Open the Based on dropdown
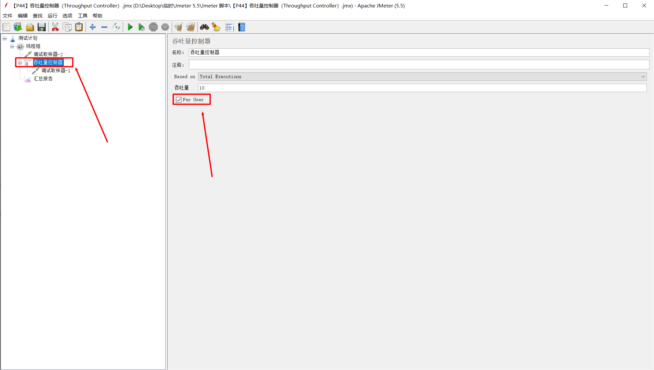This screenshot has width=654, height=370. (x=422, y=77)
